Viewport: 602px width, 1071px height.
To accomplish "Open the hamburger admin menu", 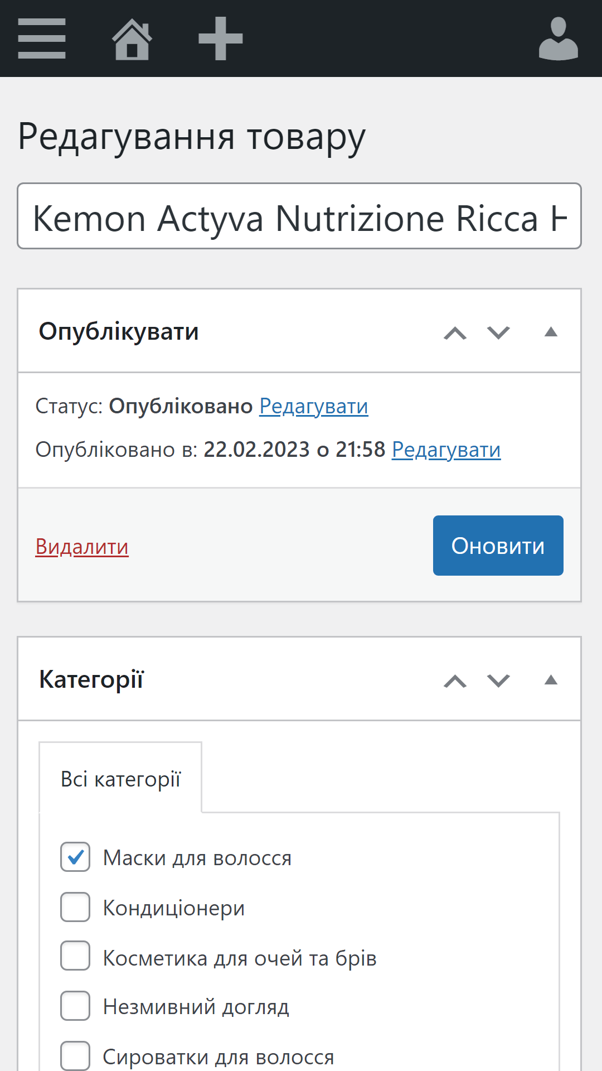I will tap(42, 38).
